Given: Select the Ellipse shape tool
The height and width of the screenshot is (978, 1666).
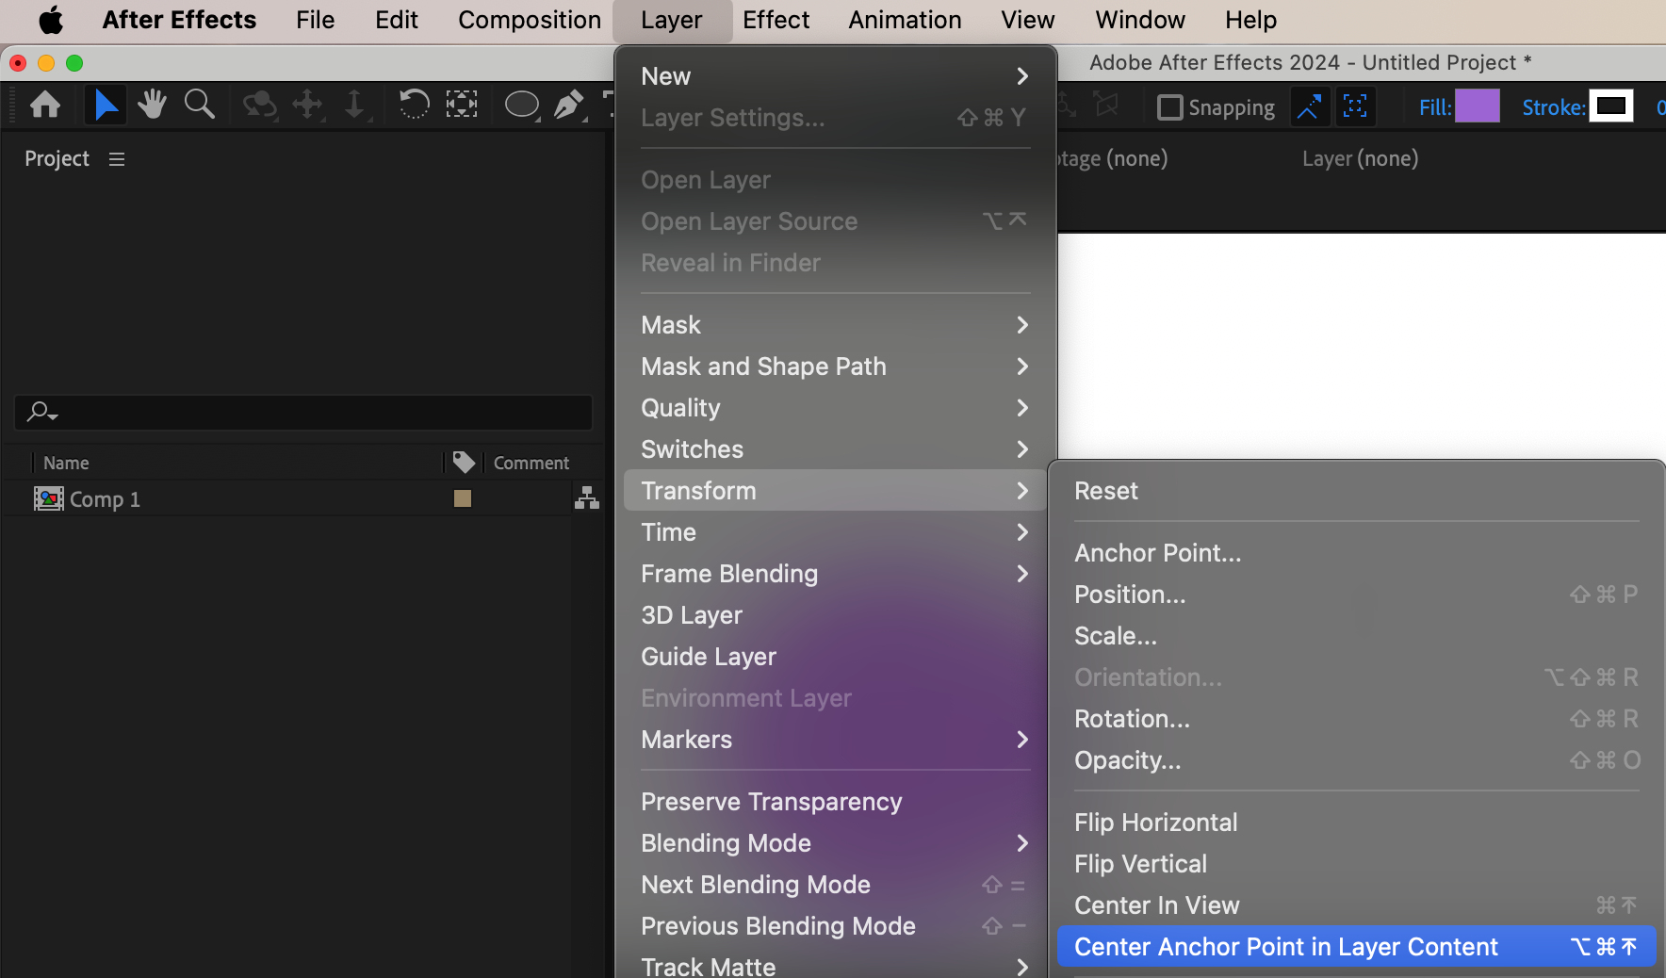Looking at the screenshot, I should [522, 104].
